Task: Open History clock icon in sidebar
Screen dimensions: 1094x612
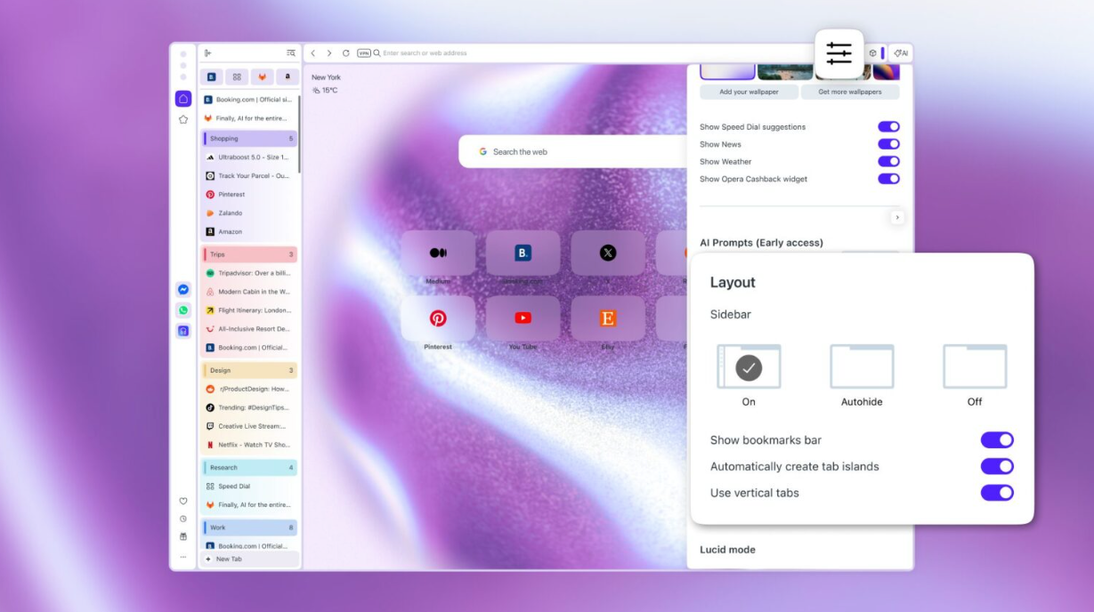Action: pyautogui.click(x=183, y=519)
